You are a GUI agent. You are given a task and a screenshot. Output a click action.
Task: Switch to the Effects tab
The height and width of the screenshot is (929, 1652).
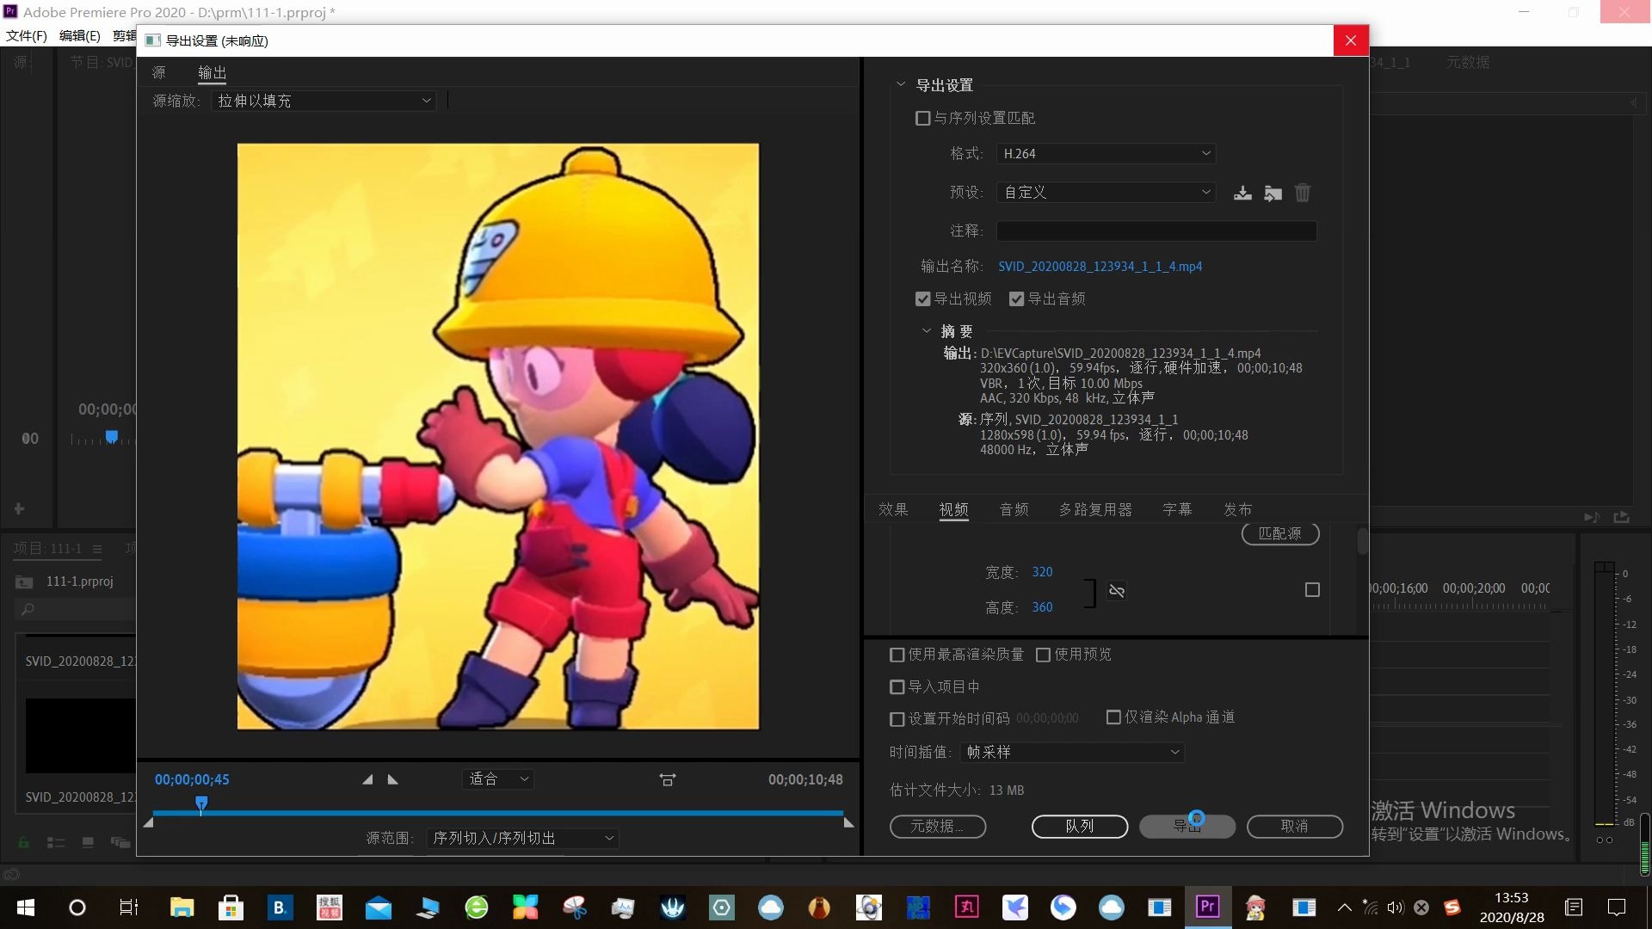[x=893, y=509]
